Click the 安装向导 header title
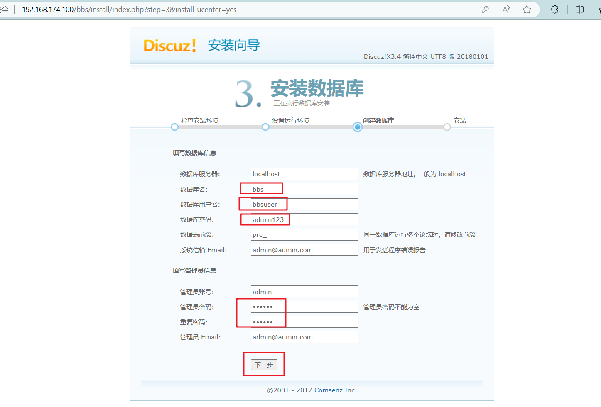 [x=234, y=45]
